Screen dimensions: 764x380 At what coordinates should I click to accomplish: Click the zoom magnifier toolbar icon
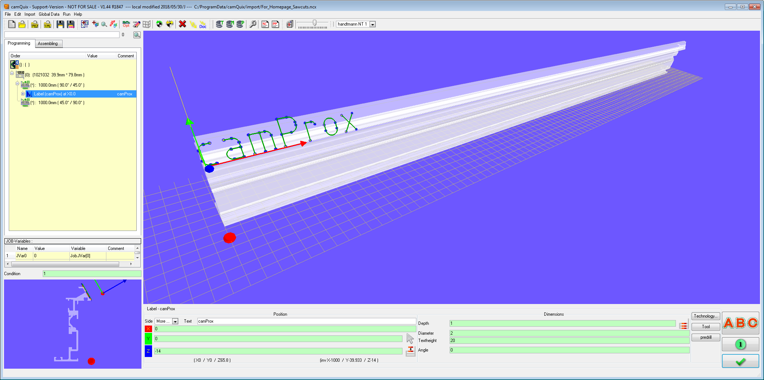coord(104,24)
